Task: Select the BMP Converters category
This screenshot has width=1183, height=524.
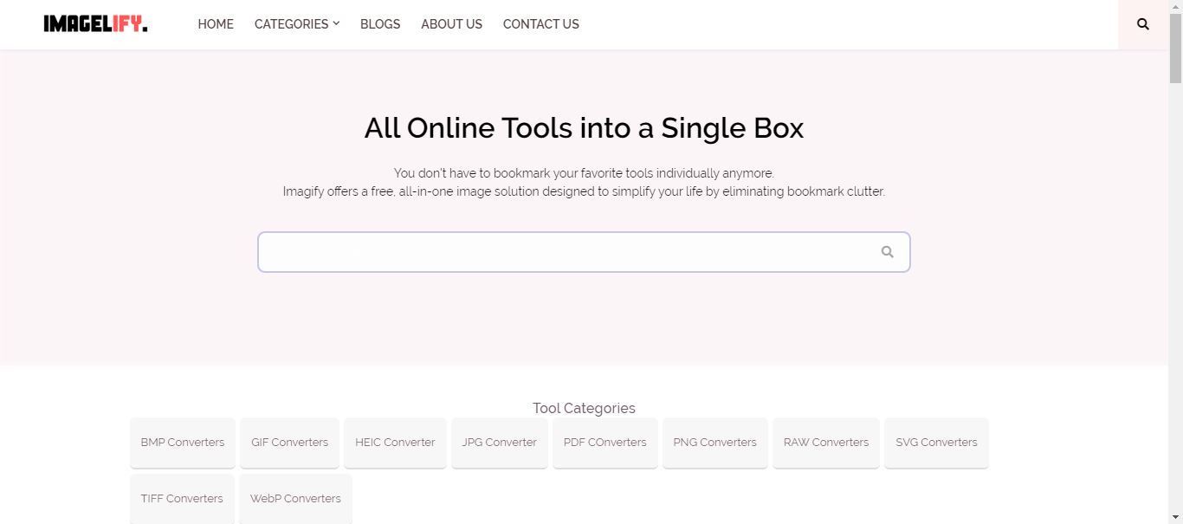Action: 182,443
